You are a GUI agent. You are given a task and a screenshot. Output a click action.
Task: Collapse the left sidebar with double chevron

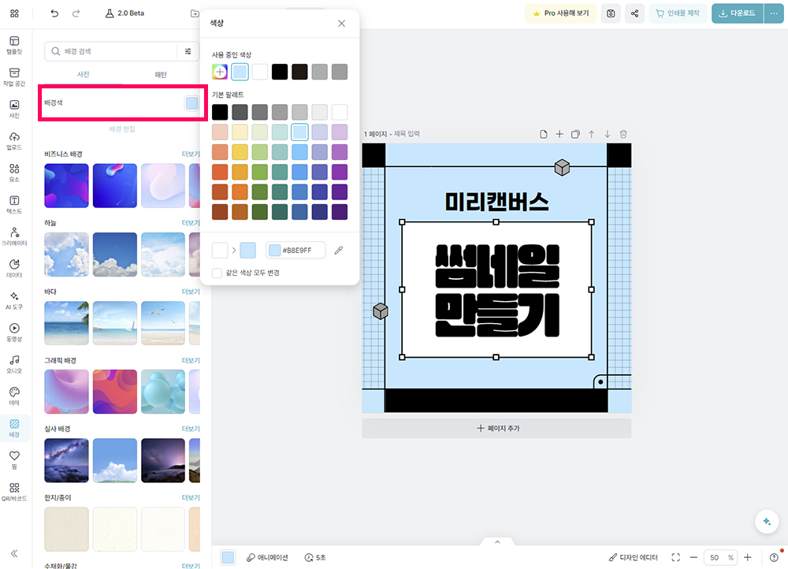(14, 553)
